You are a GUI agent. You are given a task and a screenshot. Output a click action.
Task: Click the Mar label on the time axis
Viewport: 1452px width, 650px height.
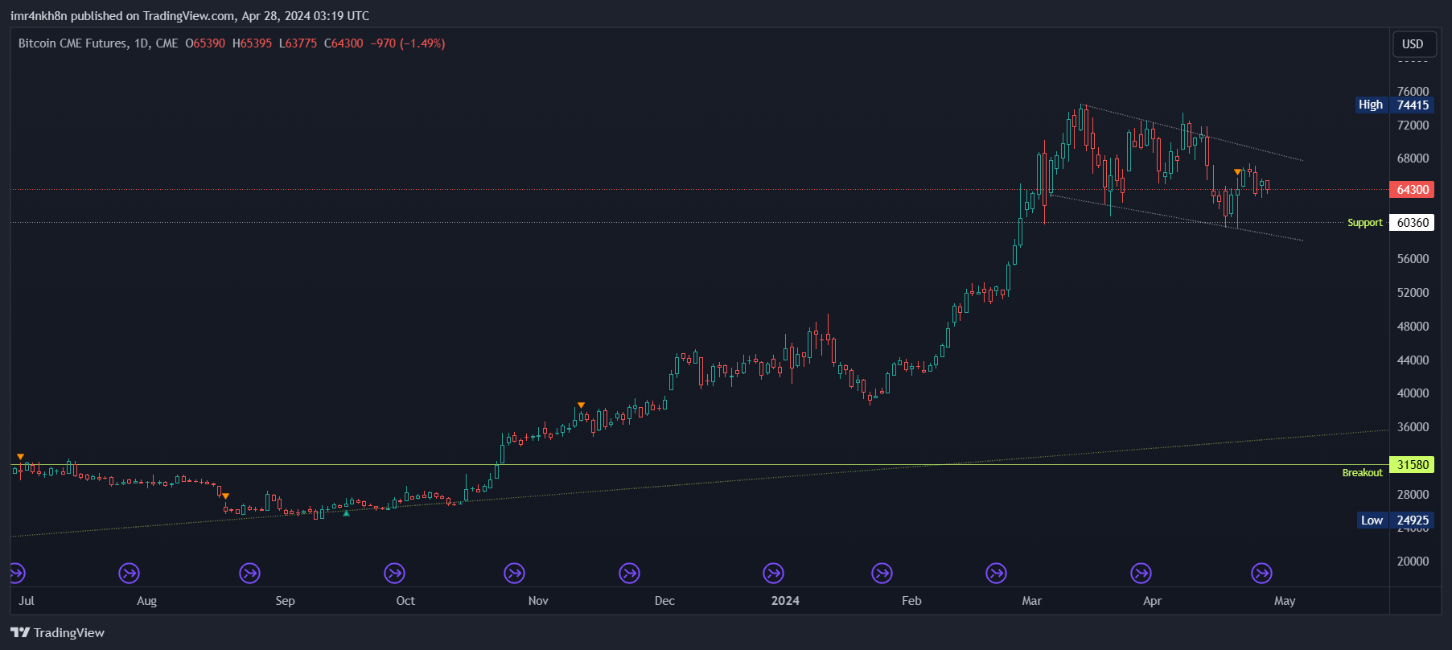point(1031,601)
